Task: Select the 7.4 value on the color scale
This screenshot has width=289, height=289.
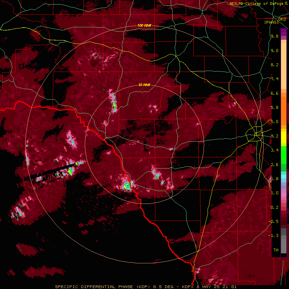Action: pos(275,79)
